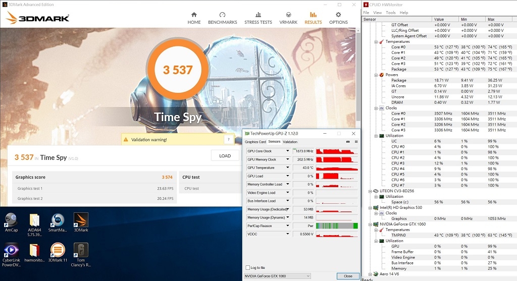Open the Bus Interface Load dropdown
Viewport: 517px width, 281px height.
point(287,201)
